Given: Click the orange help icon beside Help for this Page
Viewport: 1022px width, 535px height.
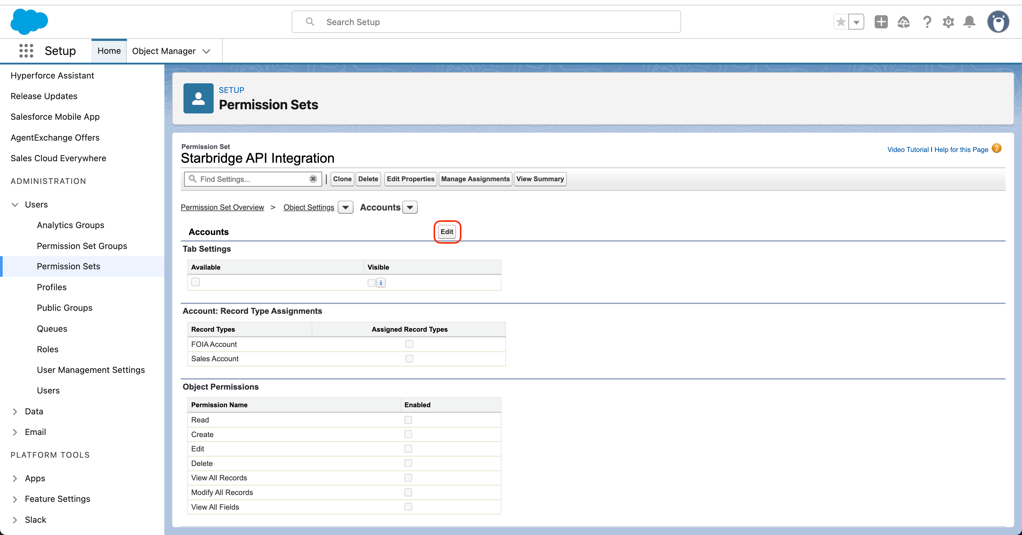Looking at the screenshot, I should tap(997, 149).
